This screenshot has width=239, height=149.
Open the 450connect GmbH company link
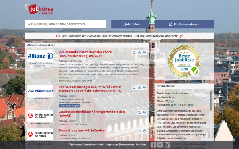(40, 99)
